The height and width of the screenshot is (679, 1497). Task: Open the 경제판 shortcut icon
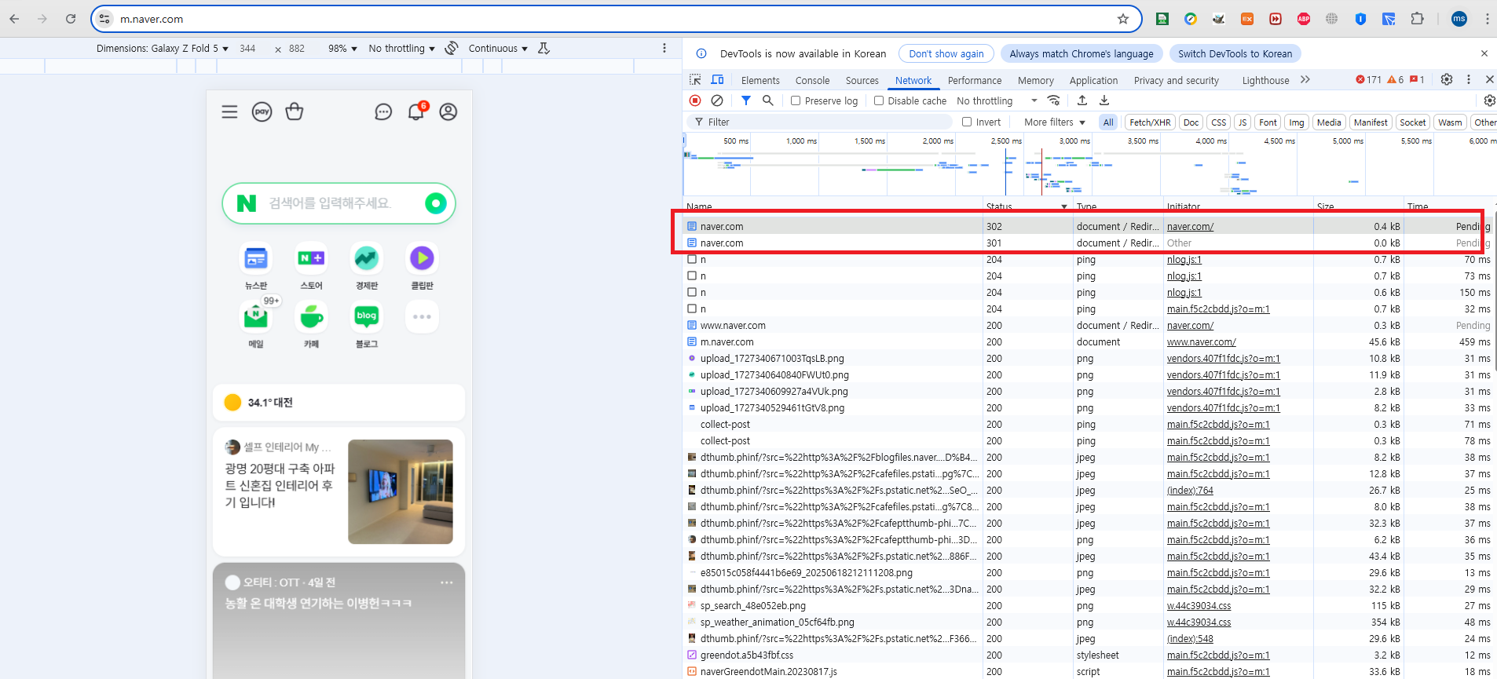367,258
